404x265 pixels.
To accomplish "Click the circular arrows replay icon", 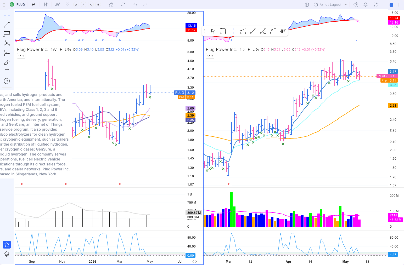I will tap(123, 4).
